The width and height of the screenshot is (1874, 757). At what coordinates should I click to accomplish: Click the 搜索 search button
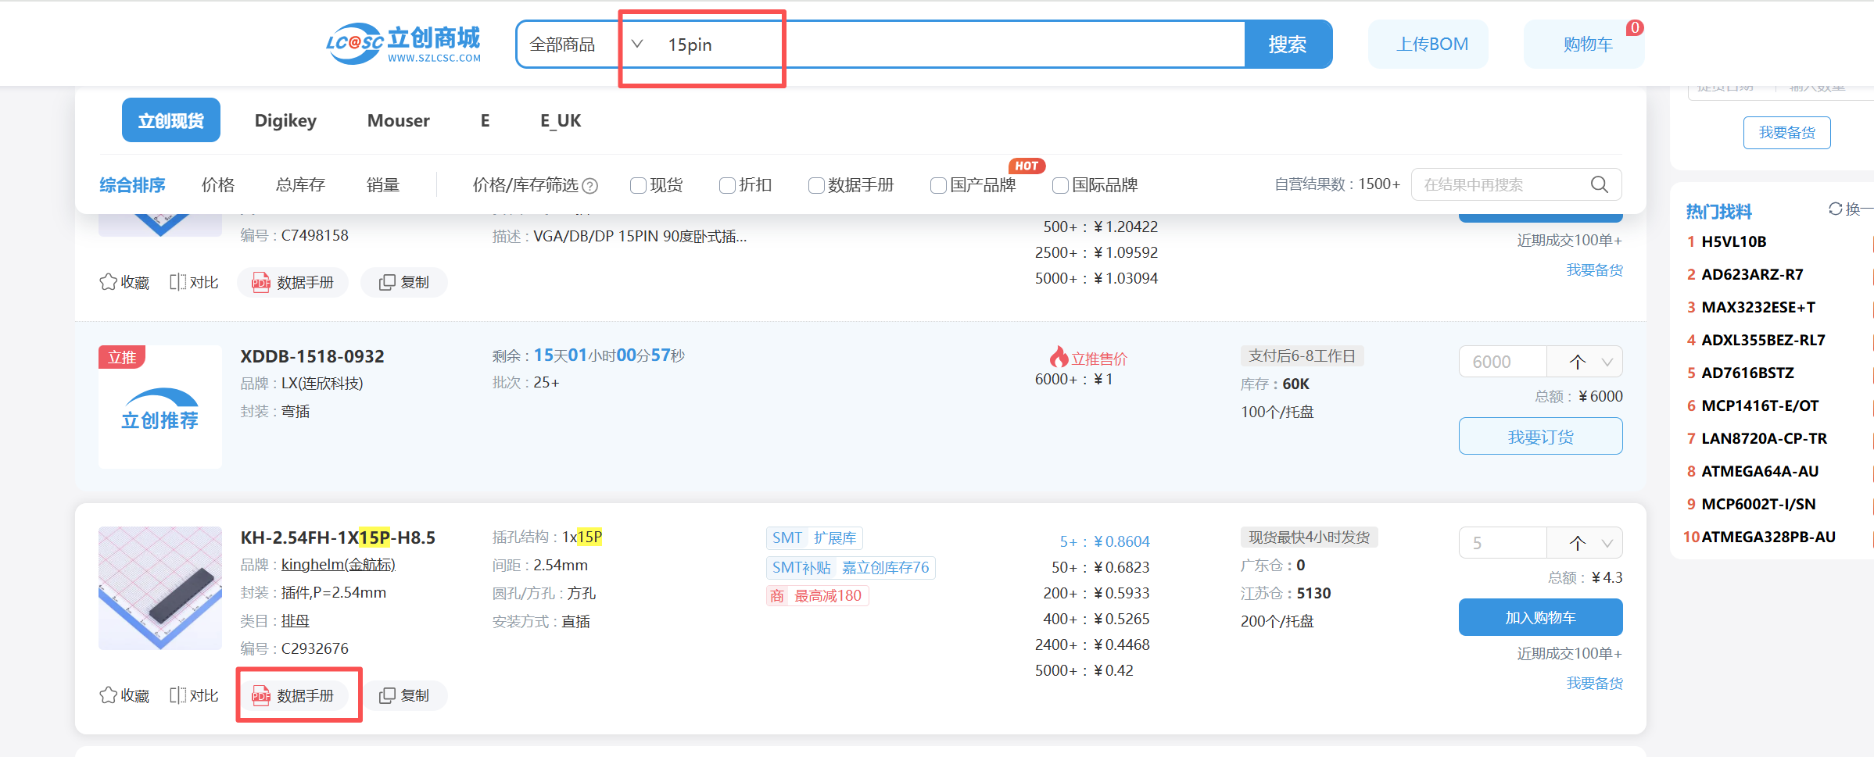[x=1288, y=45]
